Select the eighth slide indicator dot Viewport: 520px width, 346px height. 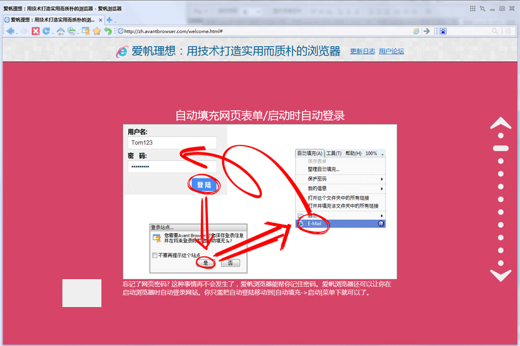[x=500, y=225]
